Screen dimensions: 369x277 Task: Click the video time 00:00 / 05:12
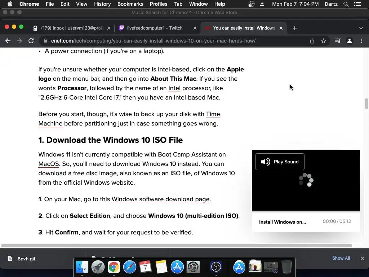pos(337,221)
